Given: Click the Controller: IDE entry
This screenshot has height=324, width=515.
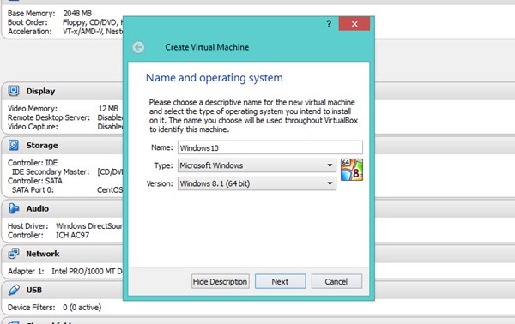Looking at the screenshot, I should (33, 163).
